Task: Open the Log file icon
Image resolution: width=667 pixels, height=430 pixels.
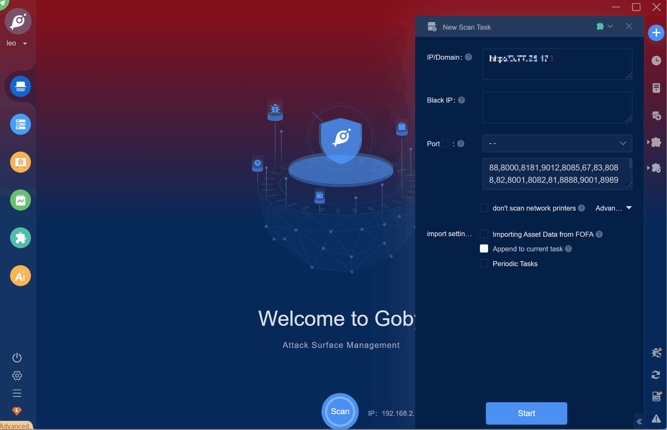Action: tap(656, 396)
